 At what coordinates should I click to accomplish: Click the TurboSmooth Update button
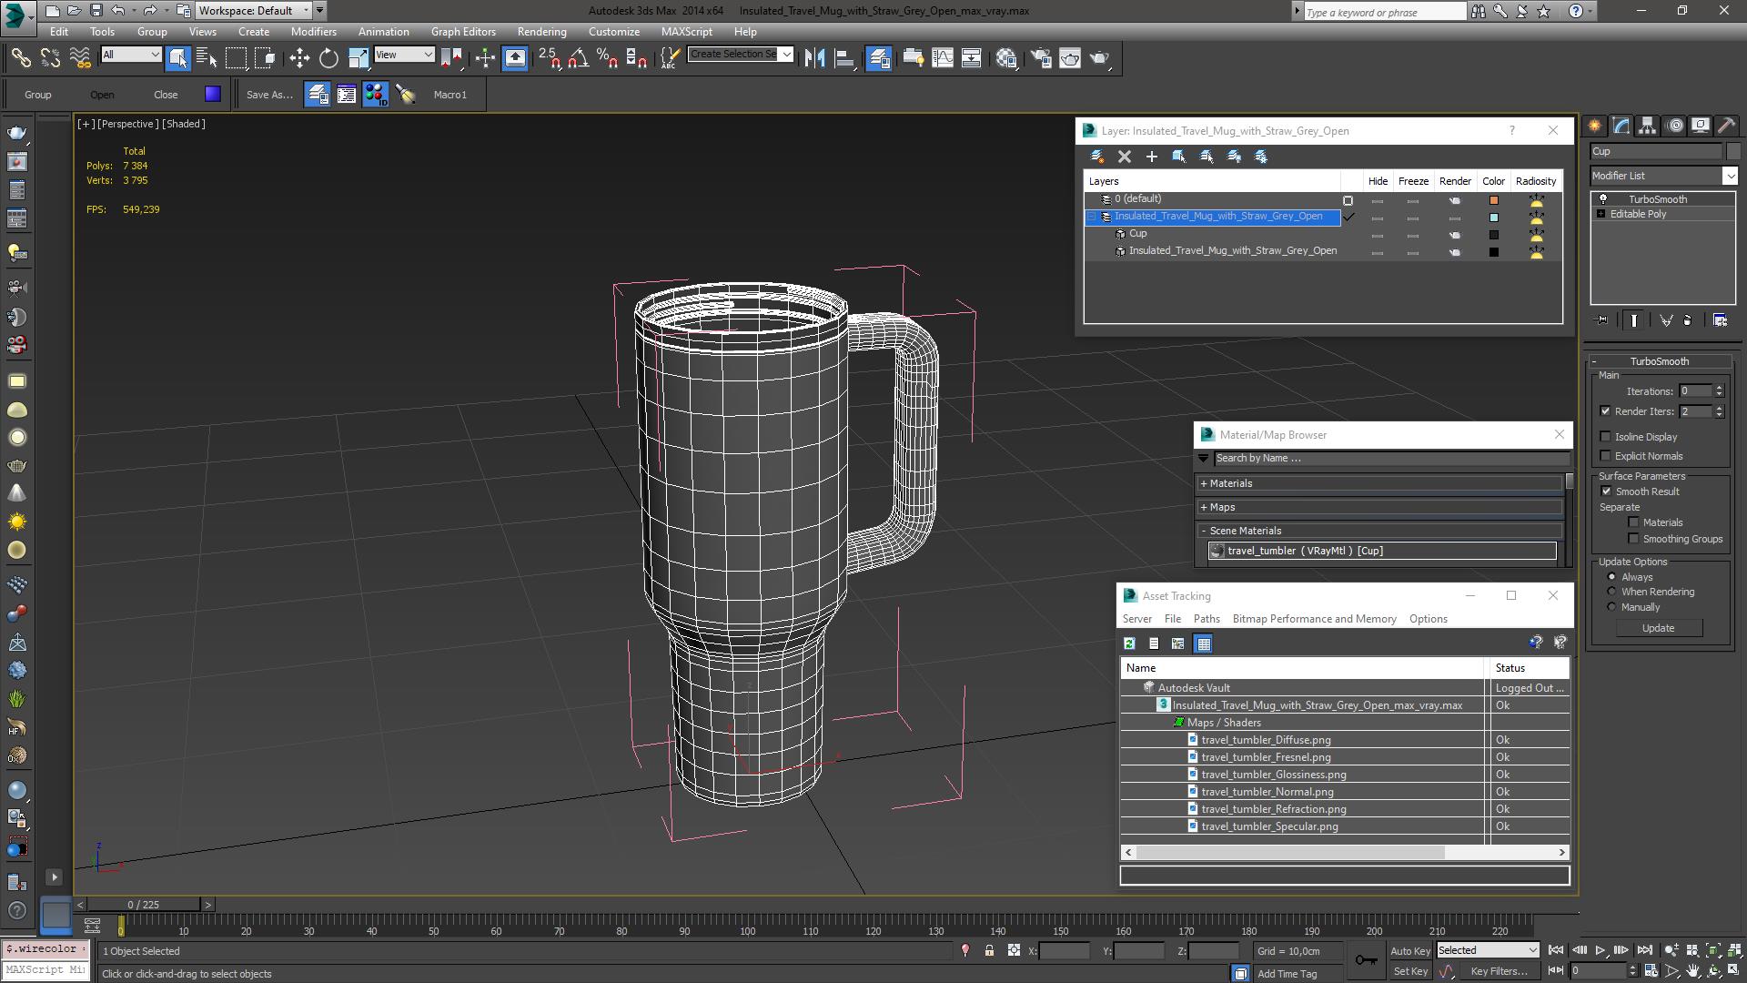point(1658,628)
